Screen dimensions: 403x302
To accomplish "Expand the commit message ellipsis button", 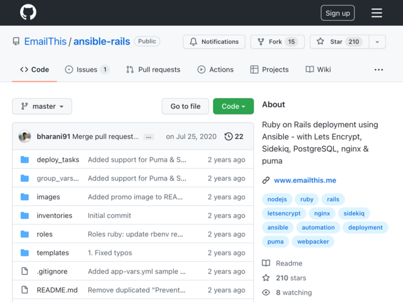I will (x=149, y=137).
